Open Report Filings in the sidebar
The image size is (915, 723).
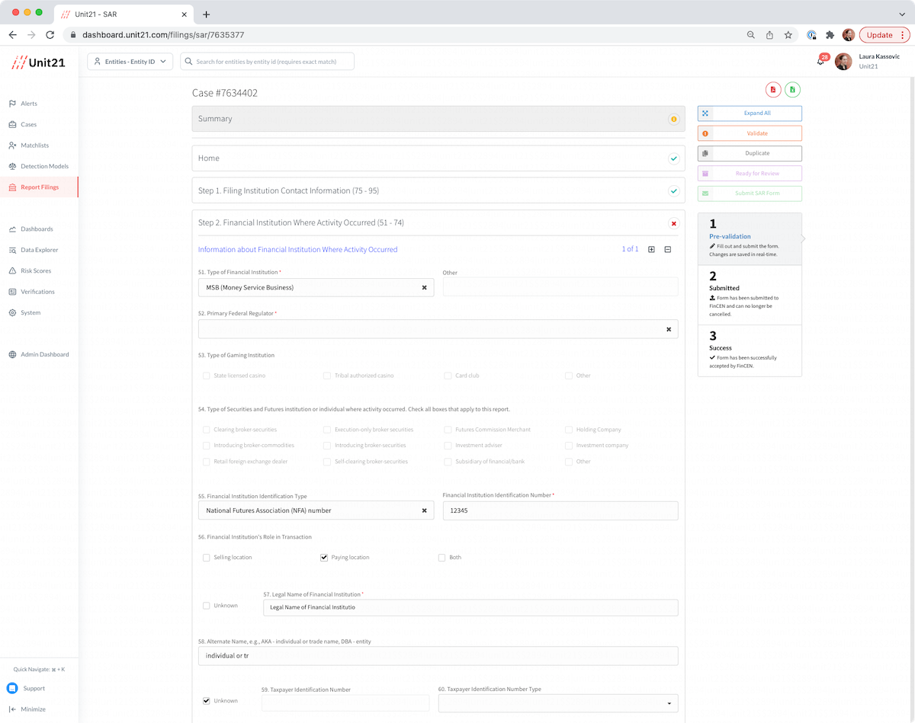[x=40, y=187]
